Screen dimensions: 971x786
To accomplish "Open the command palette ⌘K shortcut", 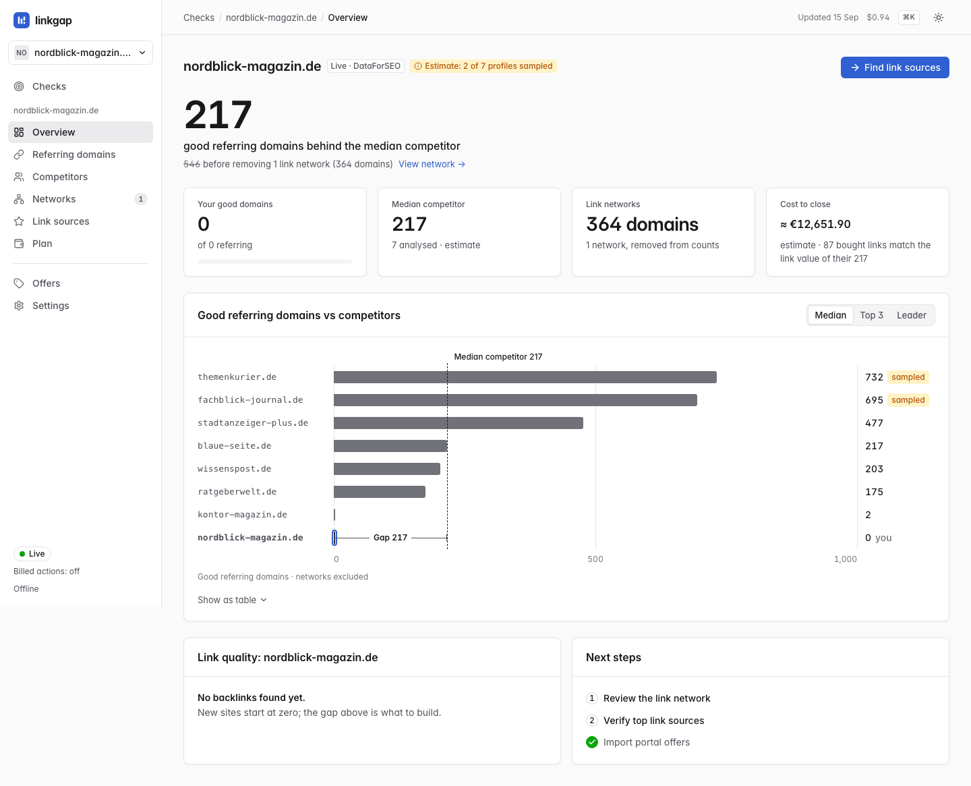I will pos(909,18).
